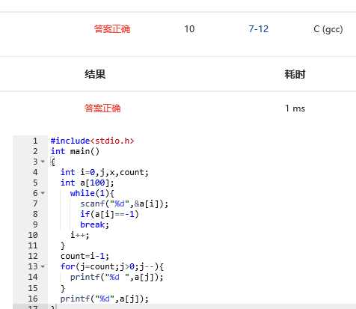Click the 结果 column header

[x=95, y=74]
